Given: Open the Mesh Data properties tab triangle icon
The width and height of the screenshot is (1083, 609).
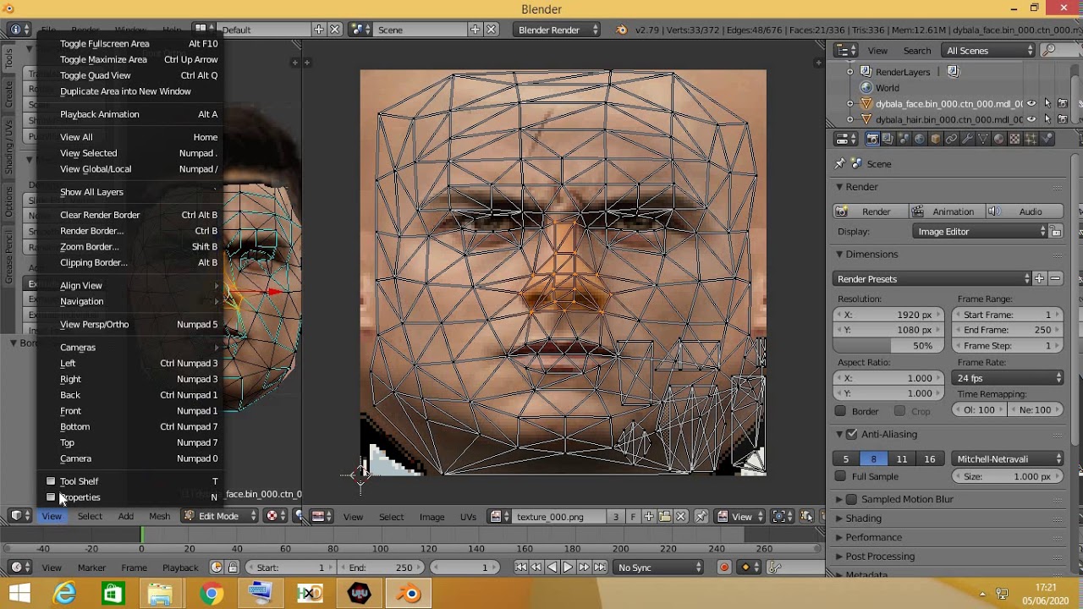Looking at the screenshot, I should click(x=983, y=139).
